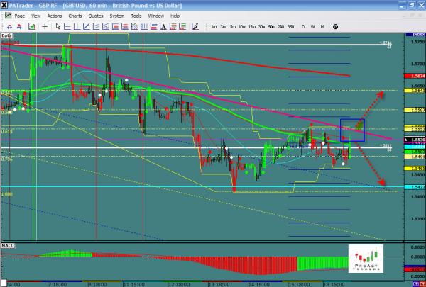Open the Charts menu
The image size is (426, 287).
pos(75,15)
